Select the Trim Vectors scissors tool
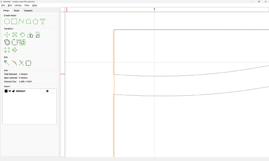269x161 pixels. pos(21,63)
